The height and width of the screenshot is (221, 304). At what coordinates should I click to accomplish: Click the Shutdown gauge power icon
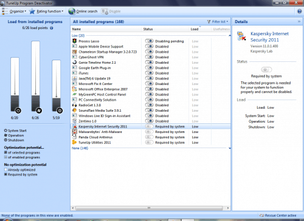click(x=60, y=110)
